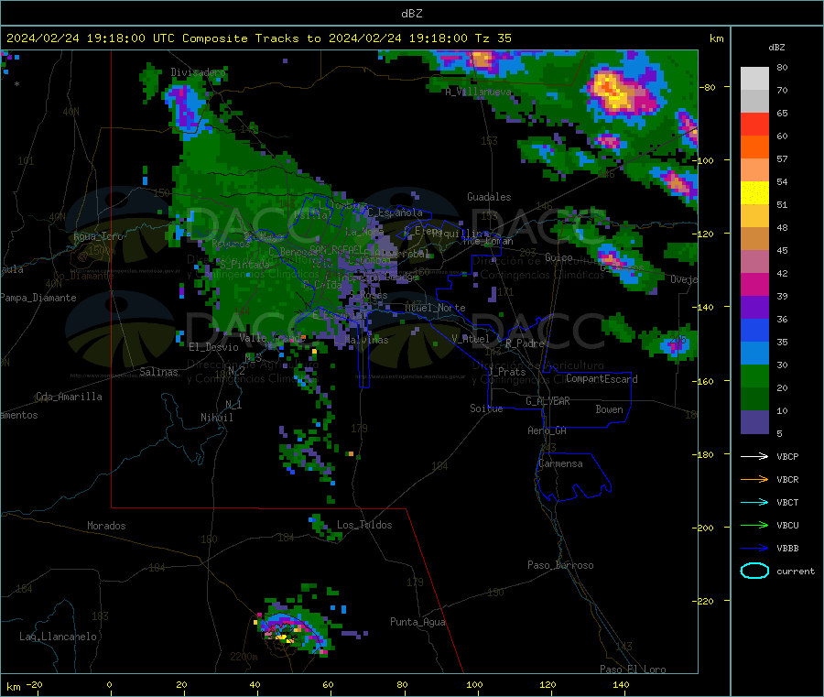
Task: Click the intense yellow storm core at upper right
Action: pyautogui.click(x=613, y=91)
